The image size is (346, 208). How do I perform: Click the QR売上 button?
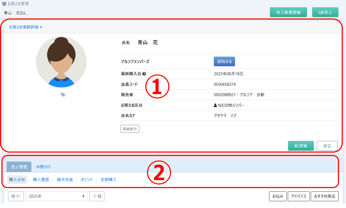pyautogui.click(x=325, y=12)
